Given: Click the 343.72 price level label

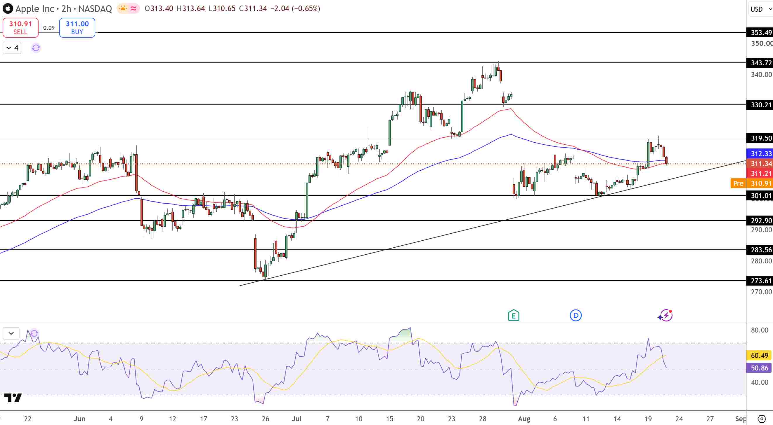Looking at the screenshot, I should point(760,63).
